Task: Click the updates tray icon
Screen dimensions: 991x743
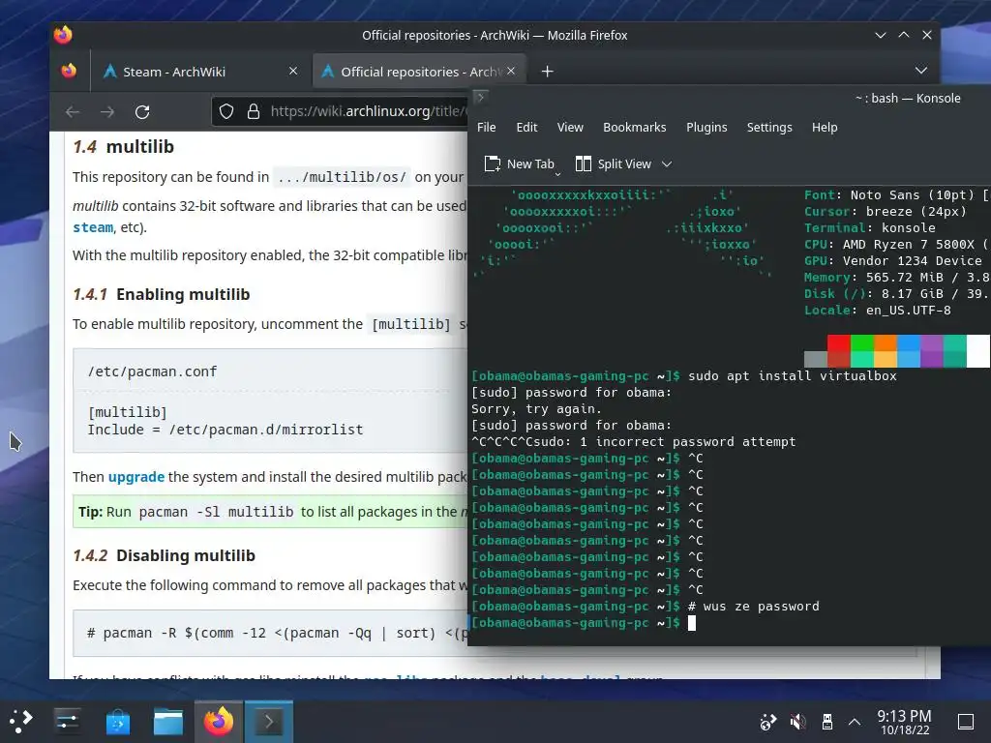Action: (x=767, y=721)
